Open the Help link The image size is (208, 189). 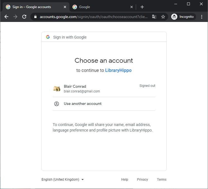click(125, 180)
